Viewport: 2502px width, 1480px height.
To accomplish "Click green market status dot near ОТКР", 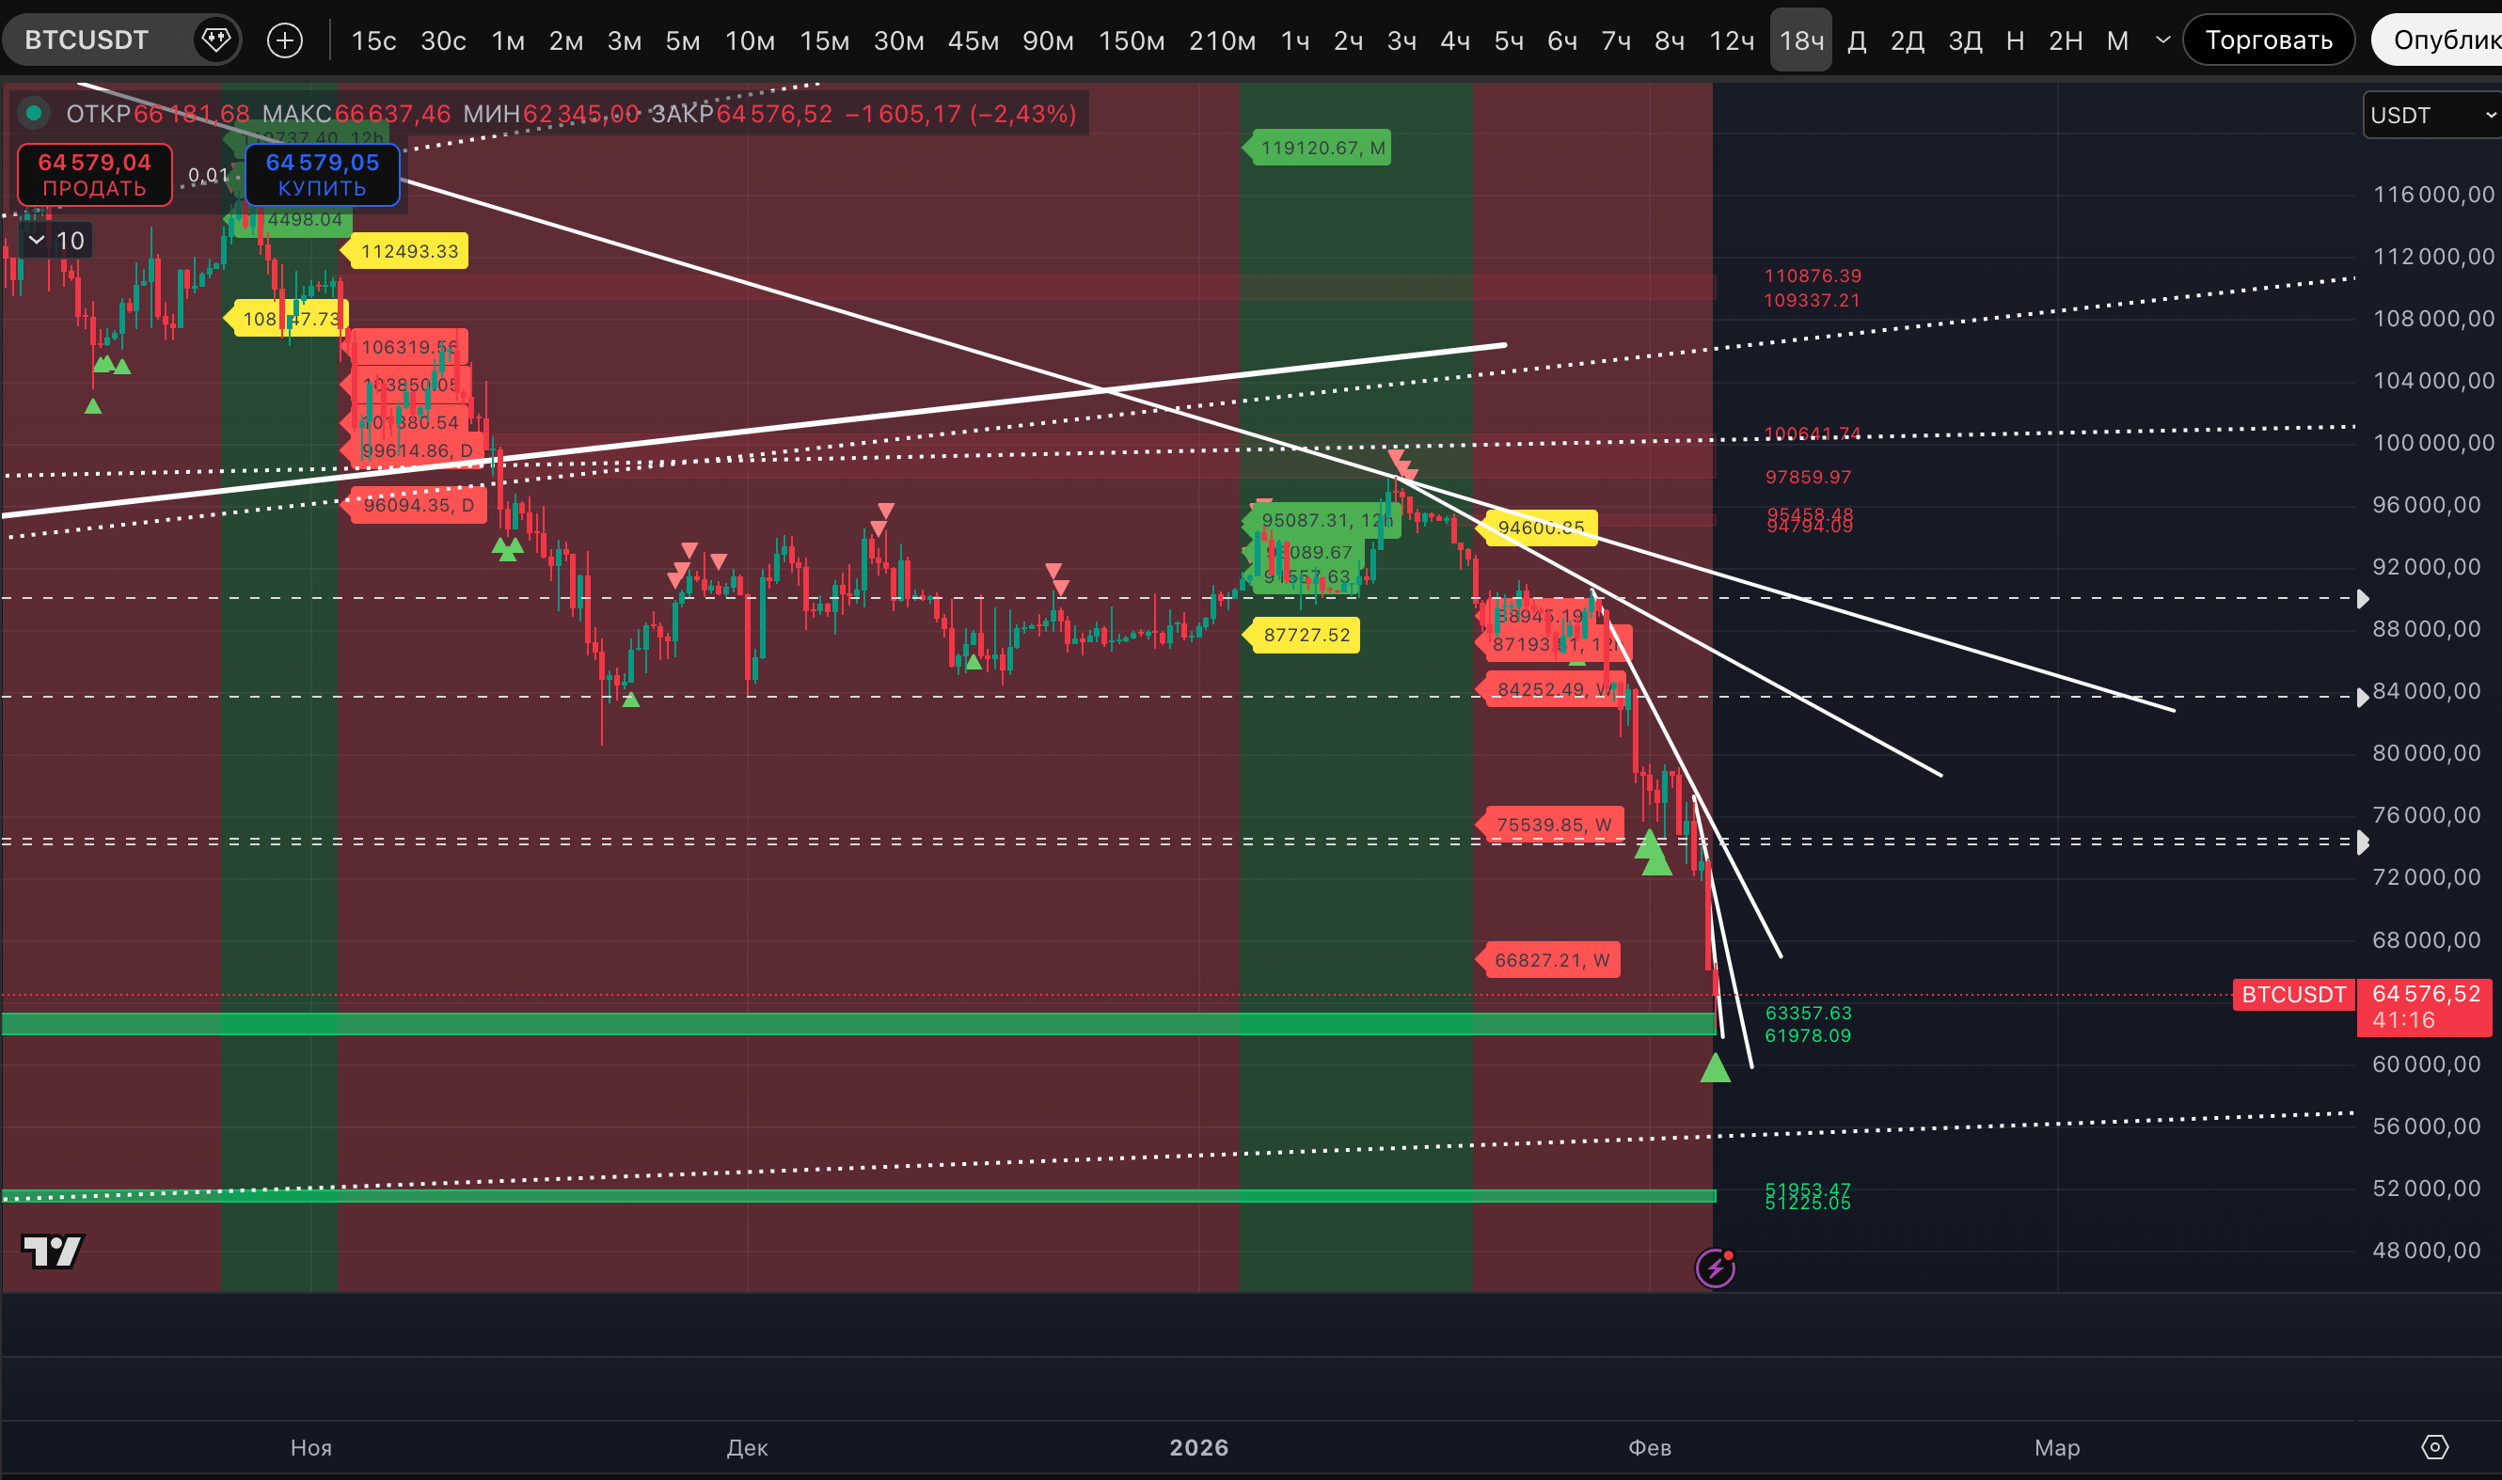I will [x=34, y=114].
